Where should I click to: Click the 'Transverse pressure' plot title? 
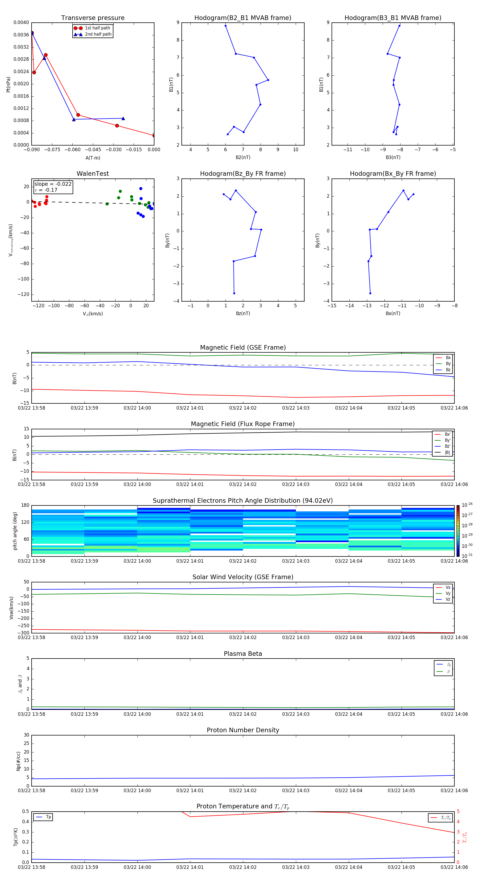point(93,18)
